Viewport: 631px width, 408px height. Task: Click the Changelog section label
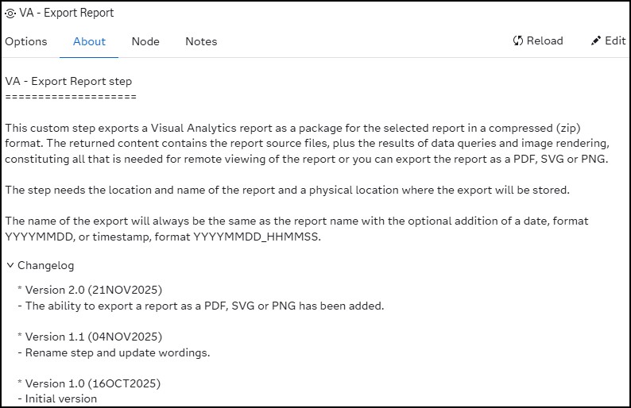click(46, 265)
